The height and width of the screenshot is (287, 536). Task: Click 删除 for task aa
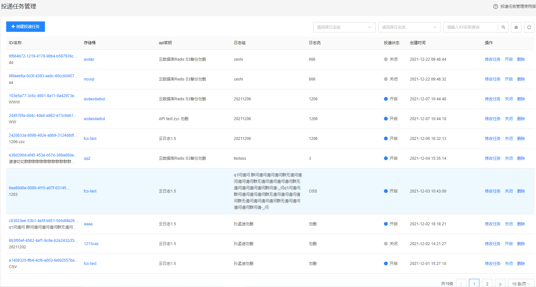tap(521, 79)
